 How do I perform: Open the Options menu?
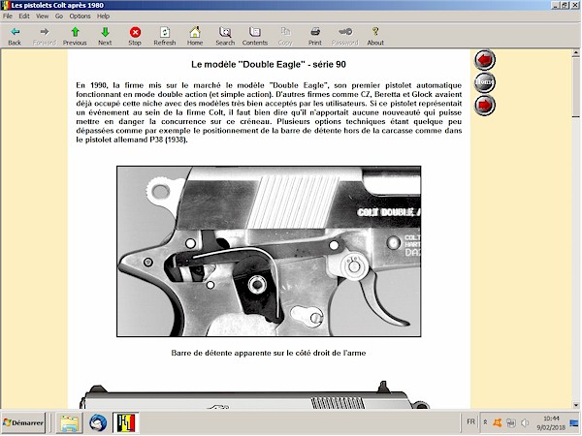point(80,16)
